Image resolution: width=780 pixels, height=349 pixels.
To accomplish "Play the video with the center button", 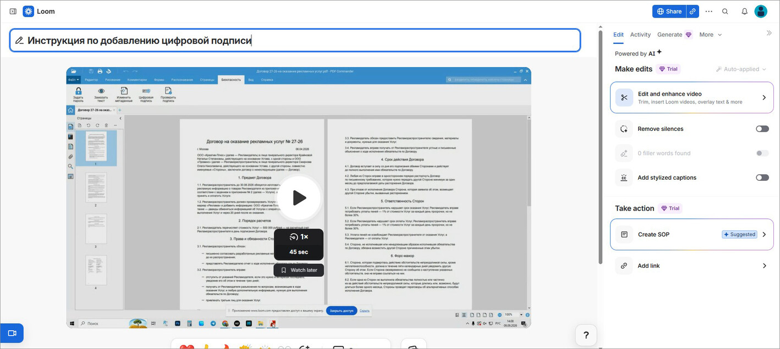I will pyautogui.click(x=299, y=198).
